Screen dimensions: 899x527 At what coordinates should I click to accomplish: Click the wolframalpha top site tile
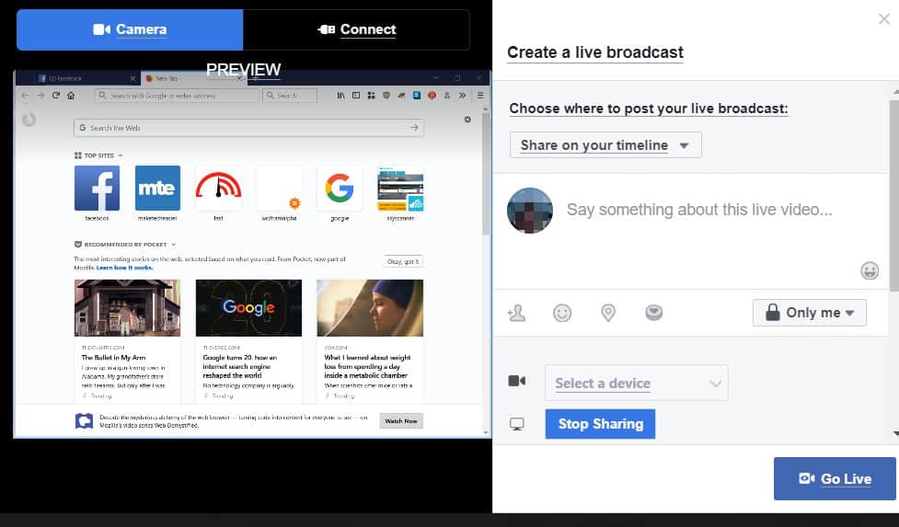click(279, 189)
